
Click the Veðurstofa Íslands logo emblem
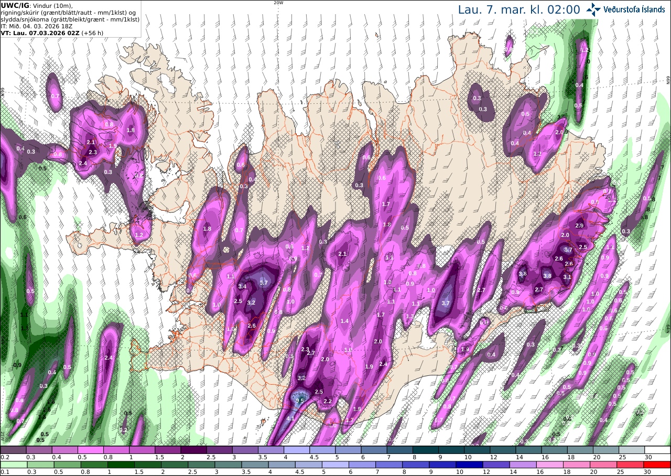593,9
